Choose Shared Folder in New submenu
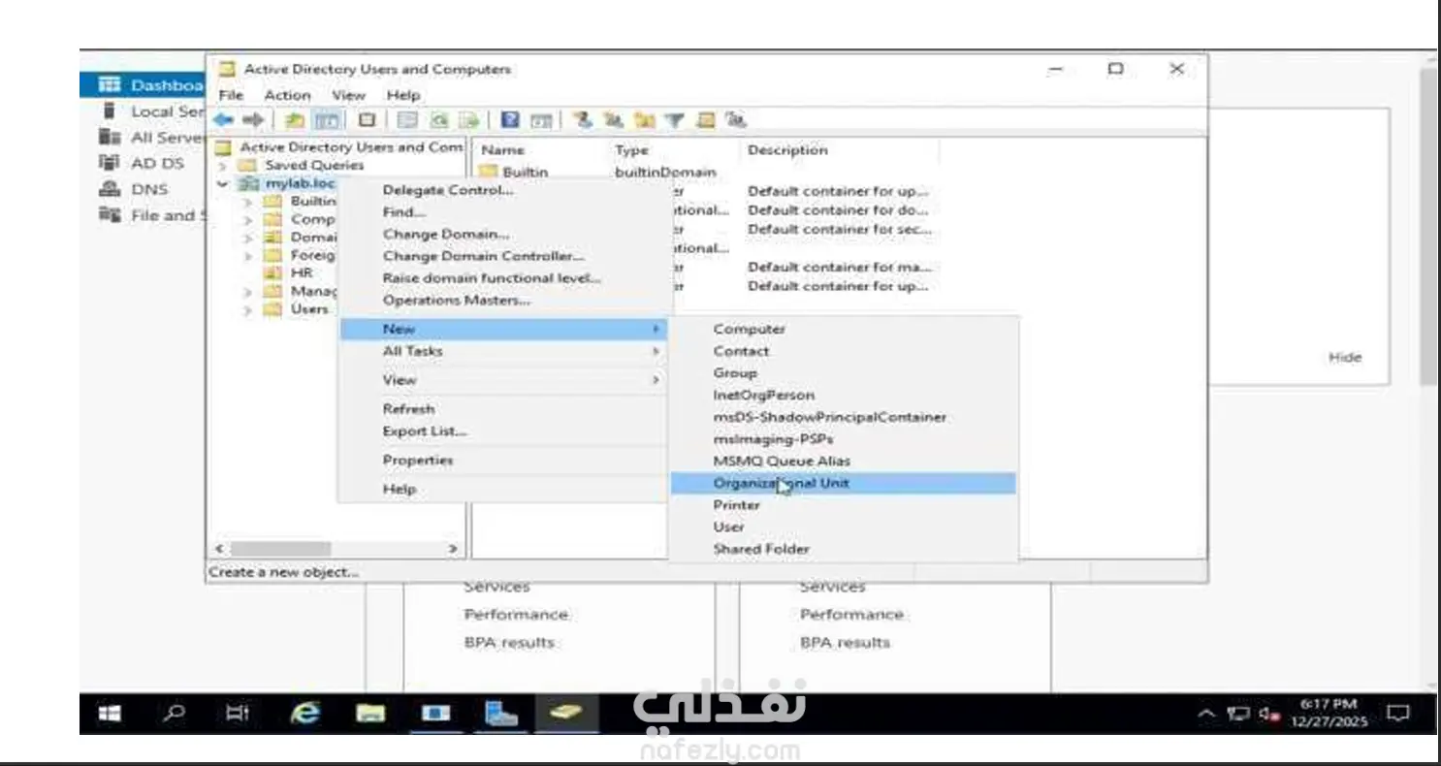Screen dimensions: 1441x766 [843, 549]
